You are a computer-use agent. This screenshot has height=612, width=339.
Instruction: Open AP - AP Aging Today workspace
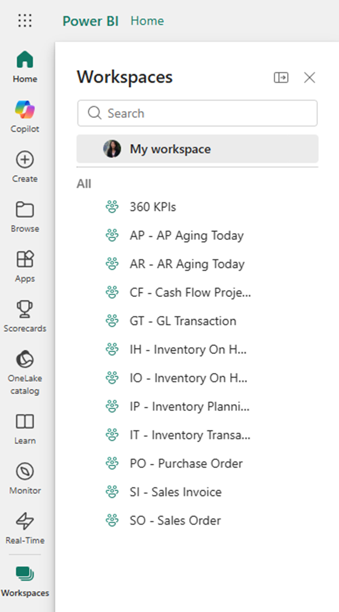(x=186, y=235)
